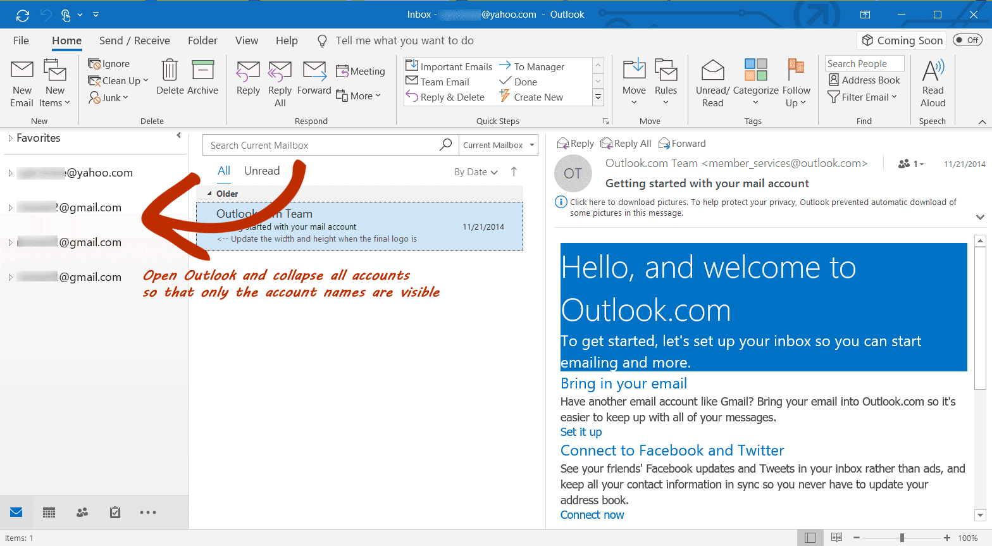Open the Send / Receive tab
The width and height of the screenshot is (992, 546).
pyautogui.click(x=135, y=40)
